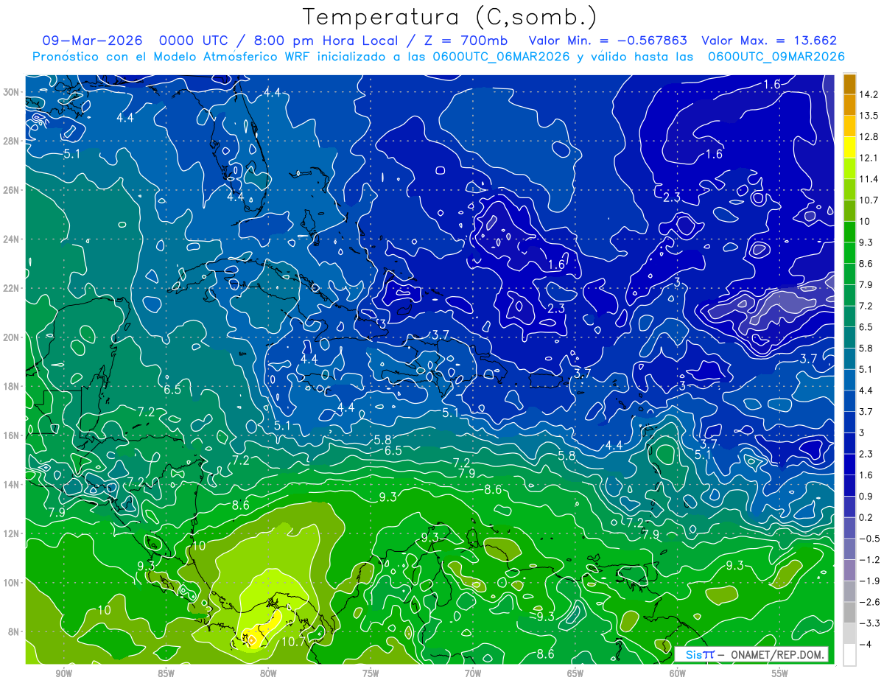Click the 55W longitude axis label

(x=780, y=673)
